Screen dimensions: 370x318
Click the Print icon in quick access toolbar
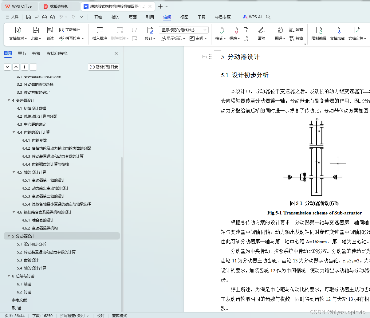pos(45,17)
